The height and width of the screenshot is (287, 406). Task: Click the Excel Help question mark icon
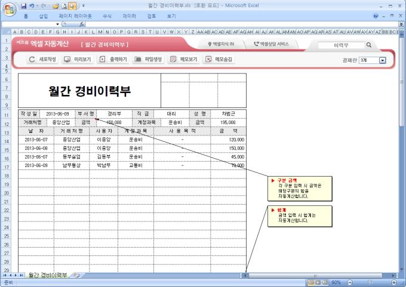(376, 16)
